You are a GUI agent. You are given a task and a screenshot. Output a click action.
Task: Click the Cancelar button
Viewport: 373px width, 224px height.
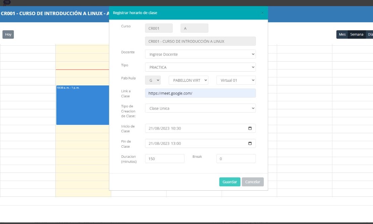click(253, 182)
